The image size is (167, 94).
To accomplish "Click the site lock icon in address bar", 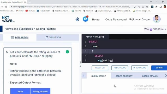I will [x=11, y=7].
